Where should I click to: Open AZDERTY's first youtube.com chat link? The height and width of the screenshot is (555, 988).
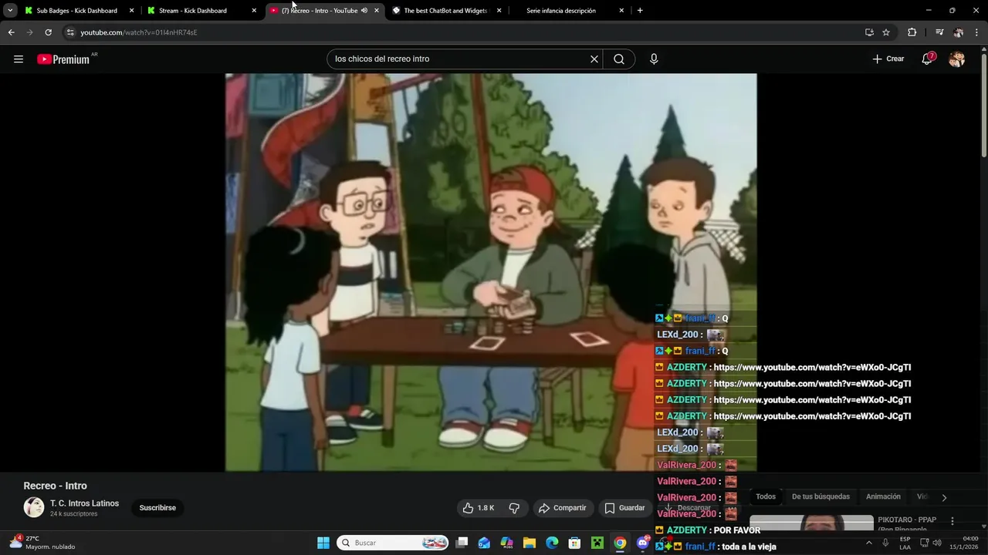coord(812,368)
